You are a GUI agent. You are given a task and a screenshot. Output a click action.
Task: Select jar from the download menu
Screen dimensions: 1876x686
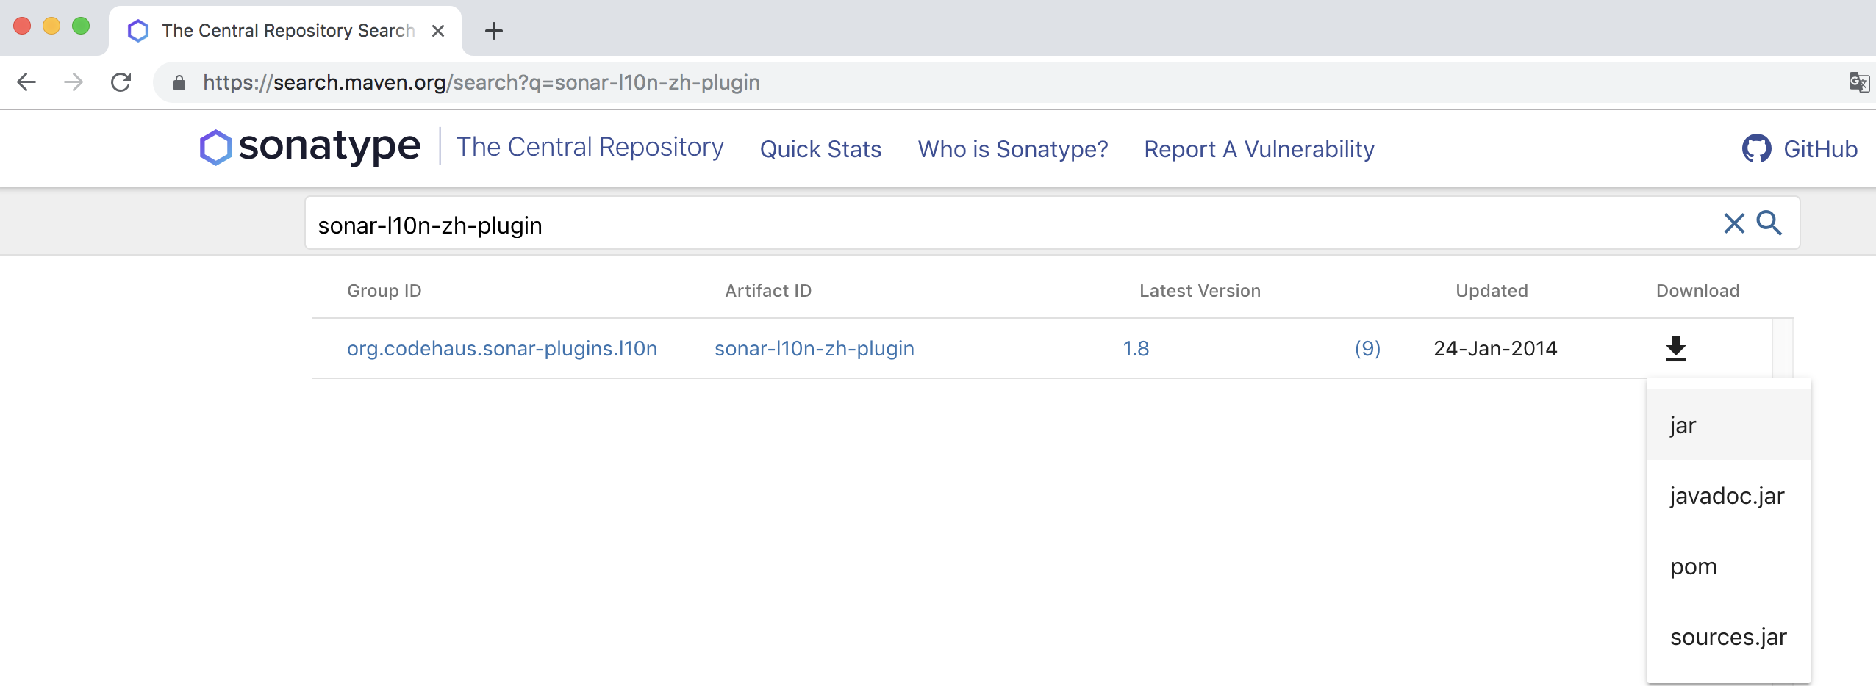pos(1683,425)
